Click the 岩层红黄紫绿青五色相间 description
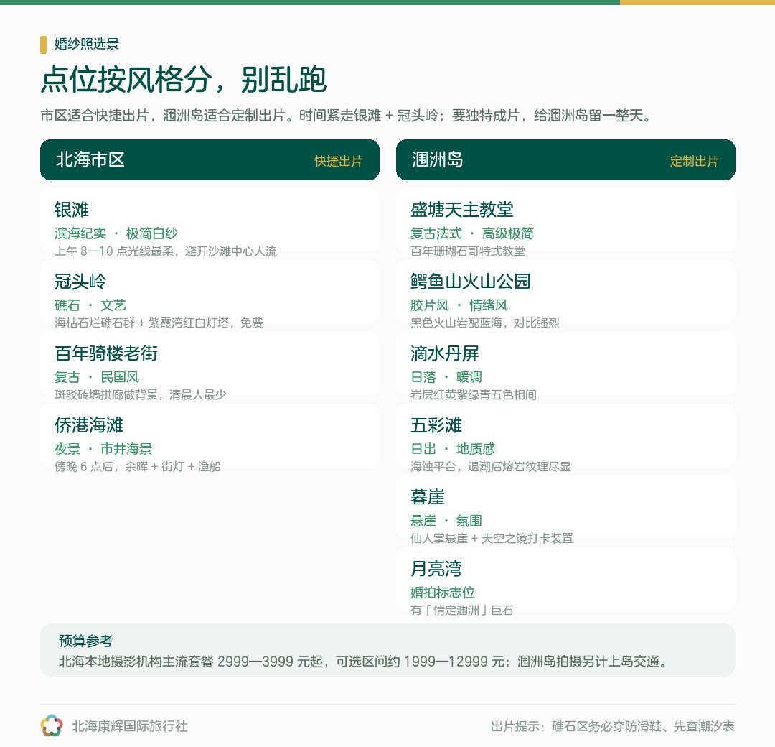Screen dimensions: 775x747 coord(474,395)
